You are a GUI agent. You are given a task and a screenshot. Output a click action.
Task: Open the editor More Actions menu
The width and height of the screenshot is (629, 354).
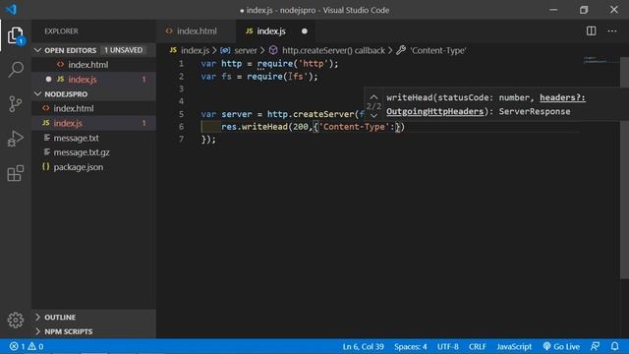point(611,30)
